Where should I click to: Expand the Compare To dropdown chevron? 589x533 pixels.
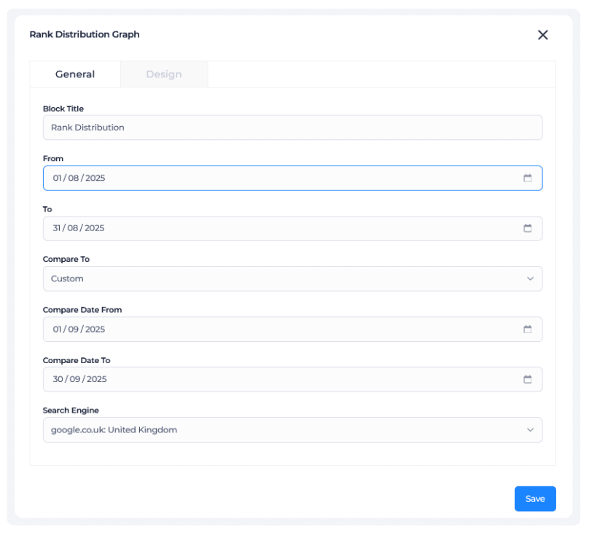click(x=530, y=279)
